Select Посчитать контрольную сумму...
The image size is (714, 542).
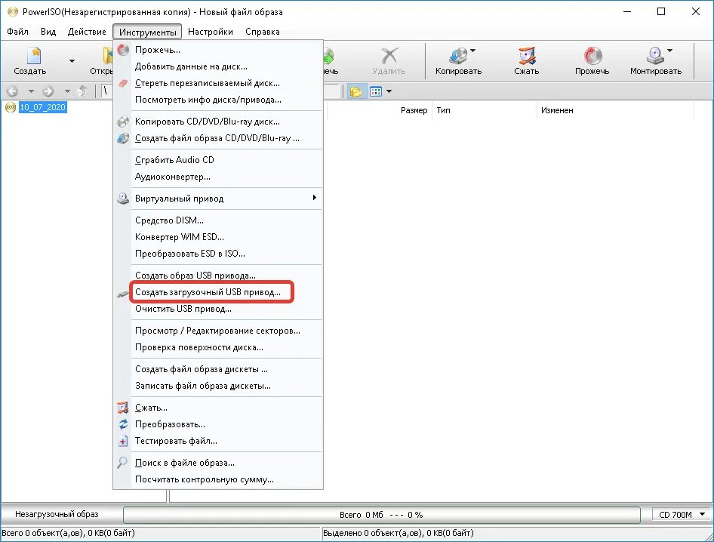point(218,479)
